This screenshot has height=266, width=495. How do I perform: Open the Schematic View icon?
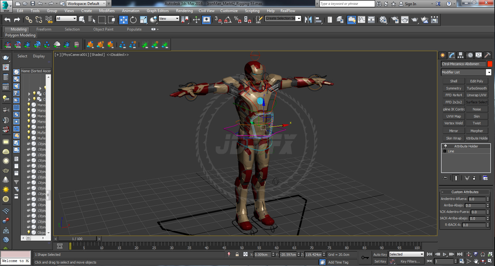(x=371, y=20)
